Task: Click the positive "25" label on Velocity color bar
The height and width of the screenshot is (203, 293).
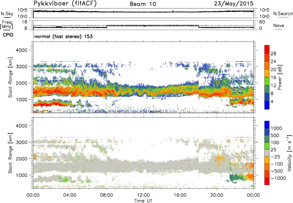Action: click(273, 150)
